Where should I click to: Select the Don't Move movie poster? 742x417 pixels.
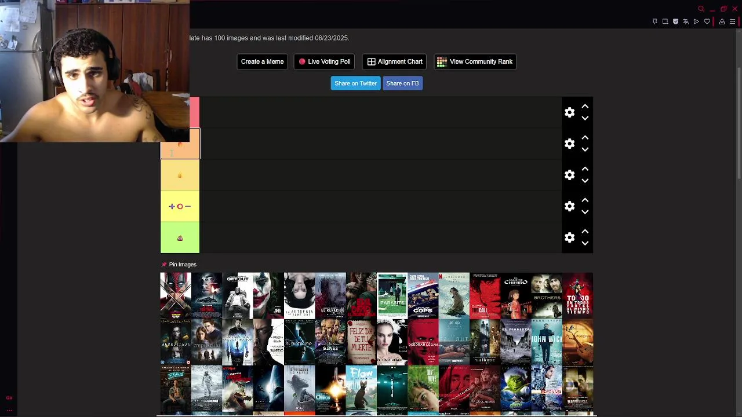[x=423, y=389]
